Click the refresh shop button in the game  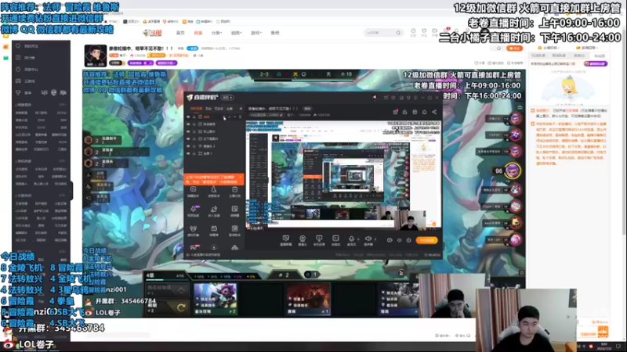[166, 307]
